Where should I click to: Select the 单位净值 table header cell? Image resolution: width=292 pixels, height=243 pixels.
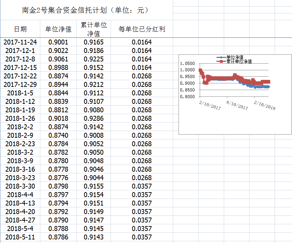pos(58,29)
